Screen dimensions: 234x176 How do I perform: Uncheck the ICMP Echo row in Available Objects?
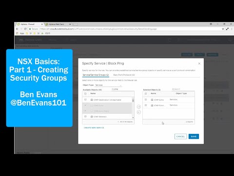pyautogui.click(x=85, y=105)
